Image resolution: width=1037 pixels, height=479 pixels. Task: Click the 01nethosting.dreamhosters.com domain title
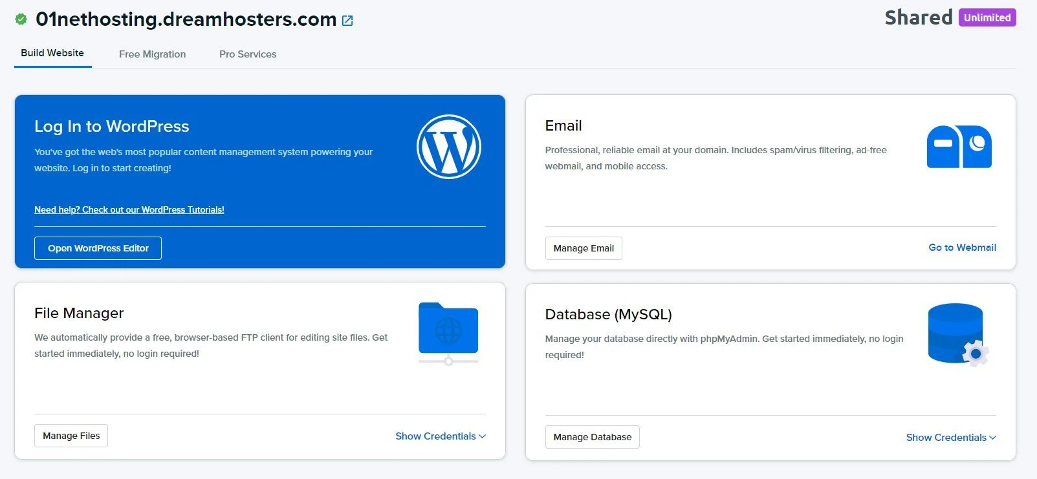click(x=186, y=19)
